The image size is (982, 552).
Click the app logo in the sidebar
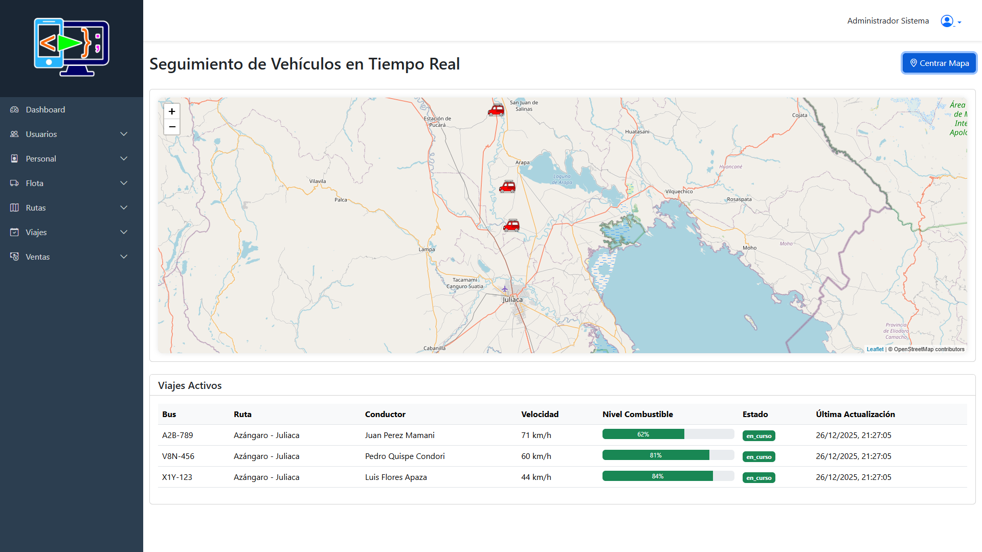72,48
